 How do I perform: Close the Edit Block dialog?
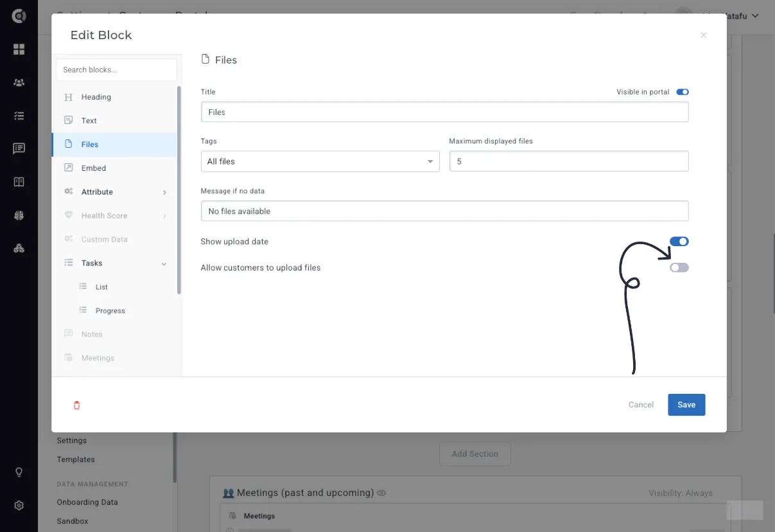703,35
